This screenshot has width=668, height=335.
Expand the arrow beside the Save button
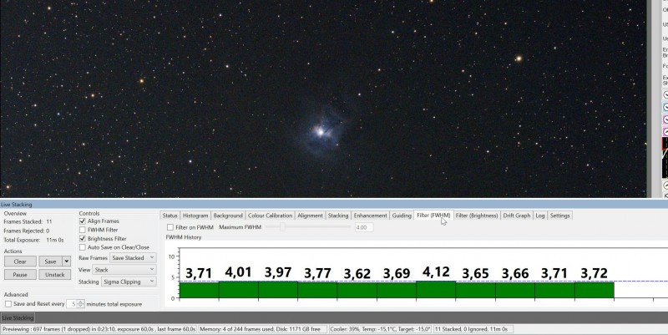click(67, 261)
